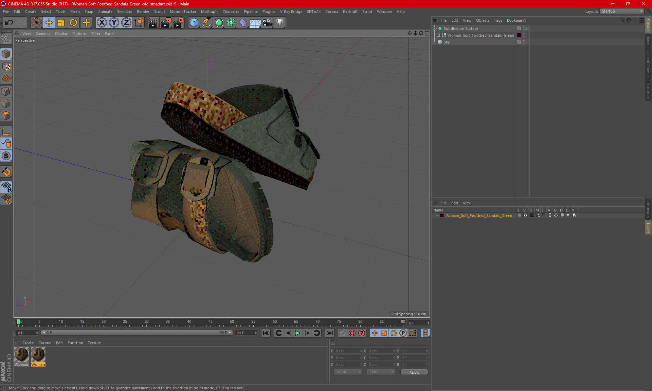Open Edit Render Settings
The image size is (652, 391).
tap(179, 23)
